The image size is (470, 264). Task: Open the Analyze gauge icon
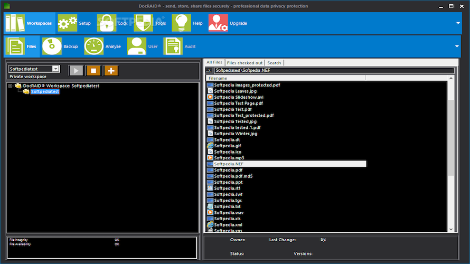click(94, 46)
